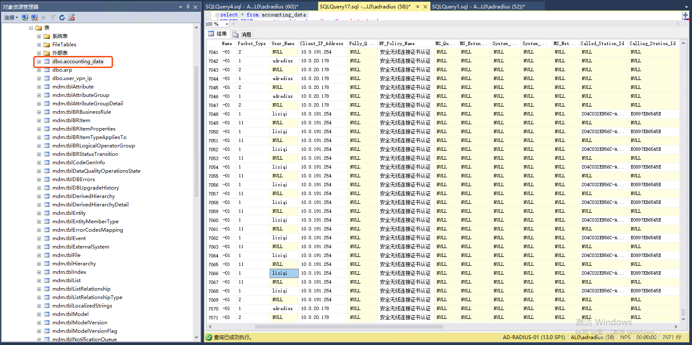Select the highlighted liziqi cell in row 7066

pos(284,273)
